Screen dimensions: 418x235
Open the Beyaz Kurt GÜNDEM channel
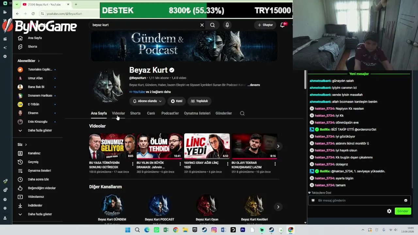(x=112, y=208)
